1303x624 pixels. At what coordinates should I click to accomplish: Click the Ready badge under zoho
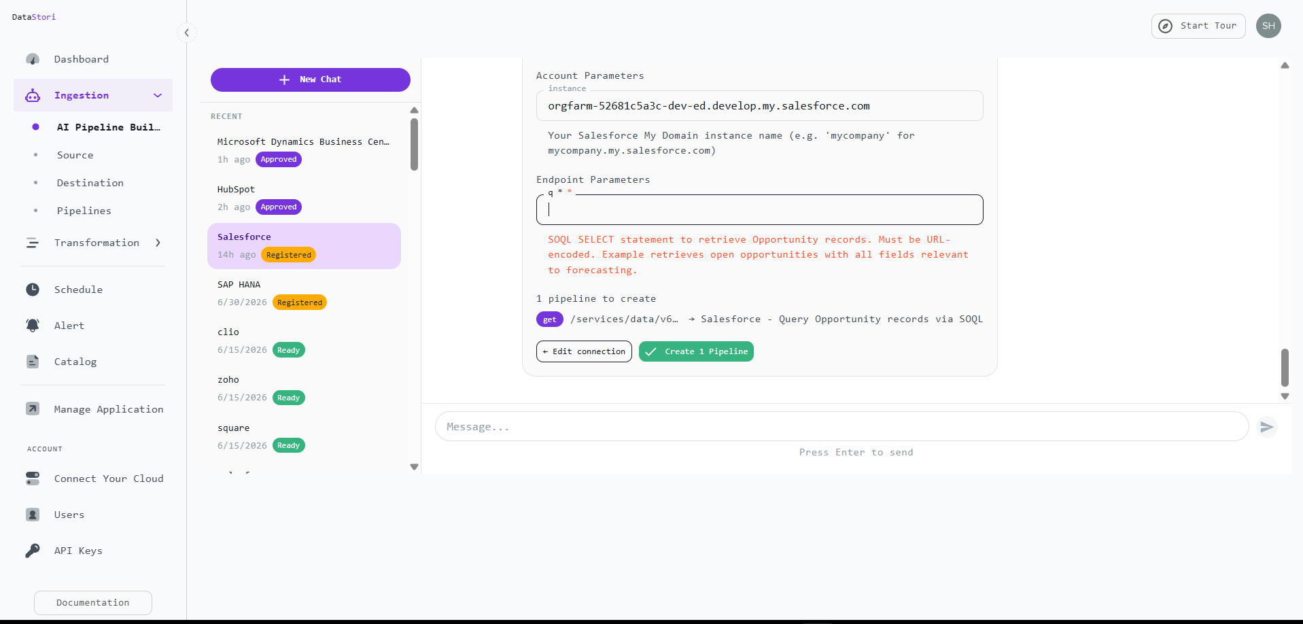288,398
